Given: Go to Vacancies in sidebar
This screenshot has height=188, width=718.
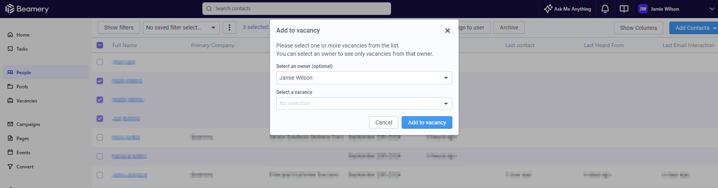Looking at the screenshot, I should pos(27,101).
